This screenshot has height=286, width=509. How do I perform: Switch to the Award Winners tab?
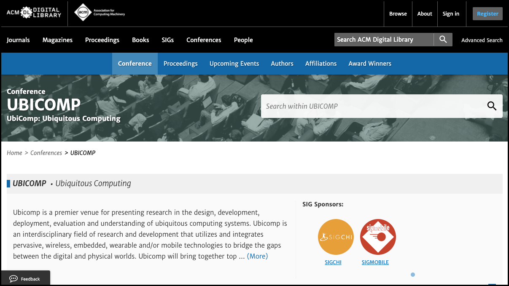(x=370, y=64)
